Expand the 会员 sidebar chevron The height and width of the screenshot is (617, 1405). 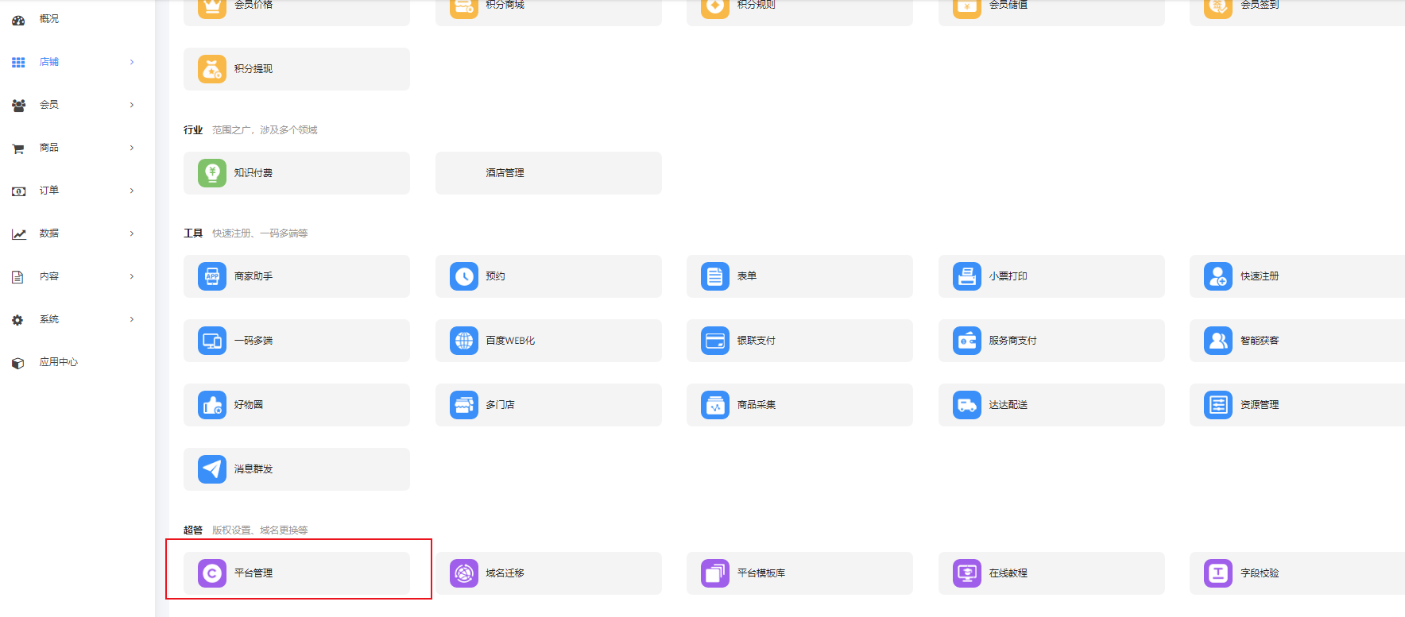click(132, 105)
